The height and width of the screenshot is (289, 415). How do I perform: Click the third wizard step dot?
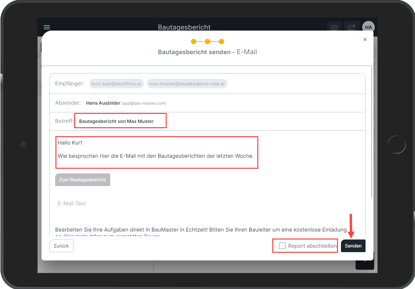[x=221, y=42]
